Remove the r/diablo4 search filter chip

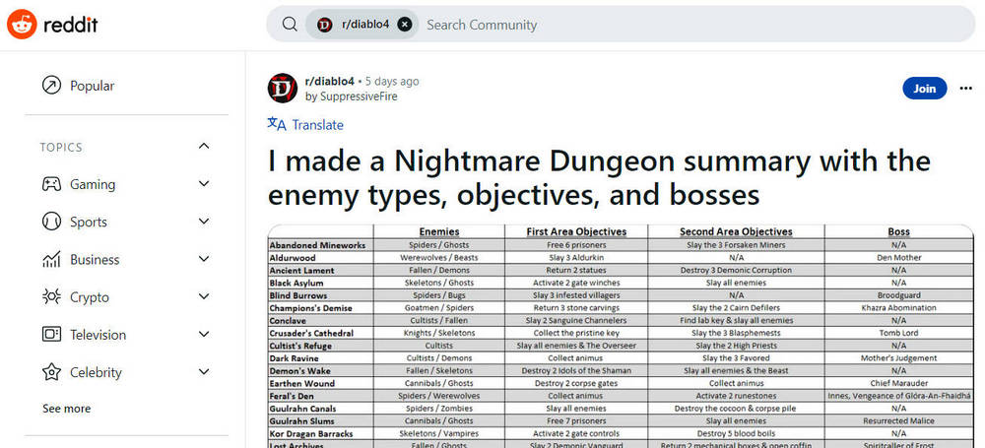405,25
